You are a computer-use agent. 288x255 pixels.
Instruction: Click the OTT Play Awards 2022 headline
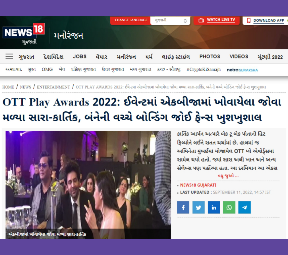tap(142, 110)
